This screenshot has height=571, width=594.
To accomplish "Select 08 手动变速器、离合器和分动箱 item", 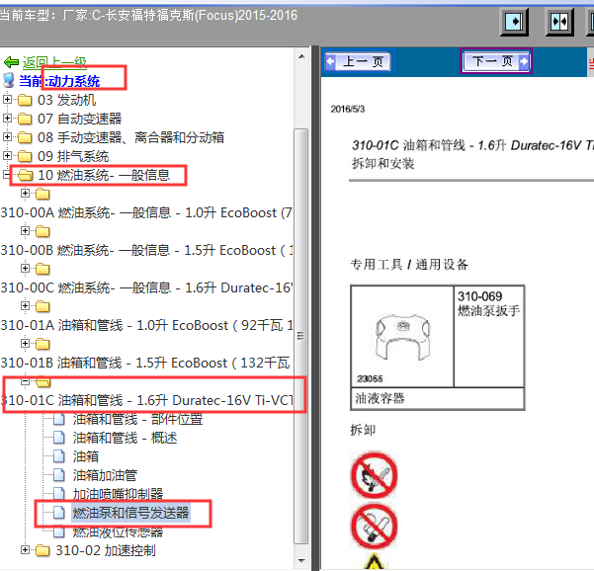I will tap(130, 137).
